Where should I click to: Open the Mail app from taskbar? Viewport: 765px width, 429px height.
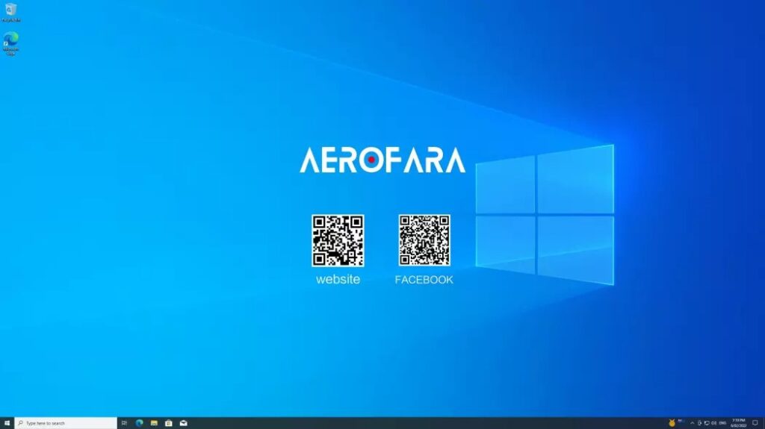coord(184,423)
